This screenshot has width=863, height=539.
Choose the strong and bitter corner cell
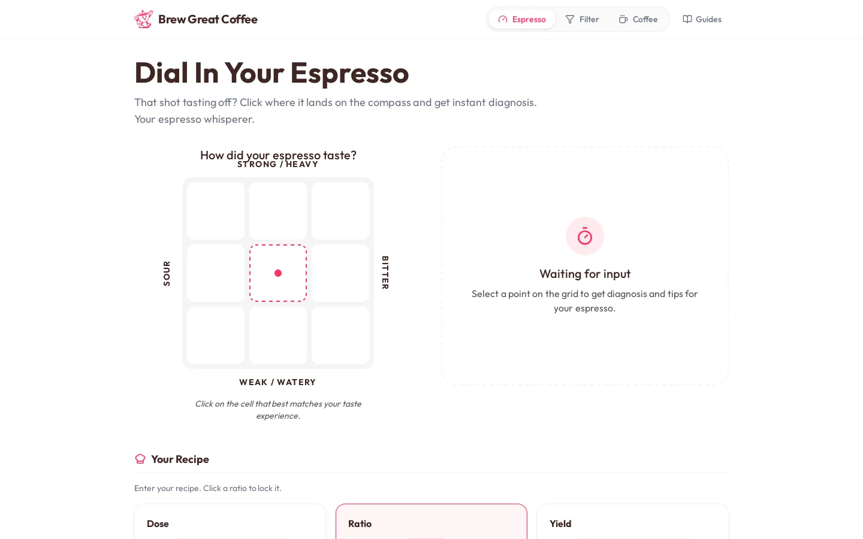340,211
